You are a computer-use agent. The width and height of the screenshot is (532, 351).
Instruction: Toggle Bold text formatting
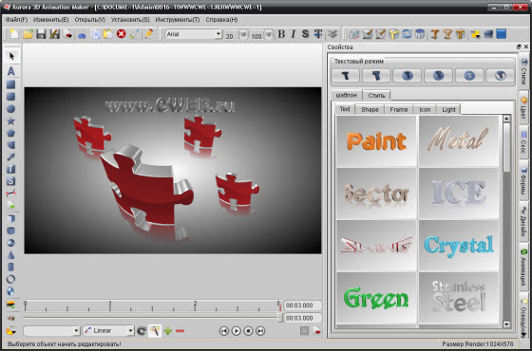[x=281, y=34]
